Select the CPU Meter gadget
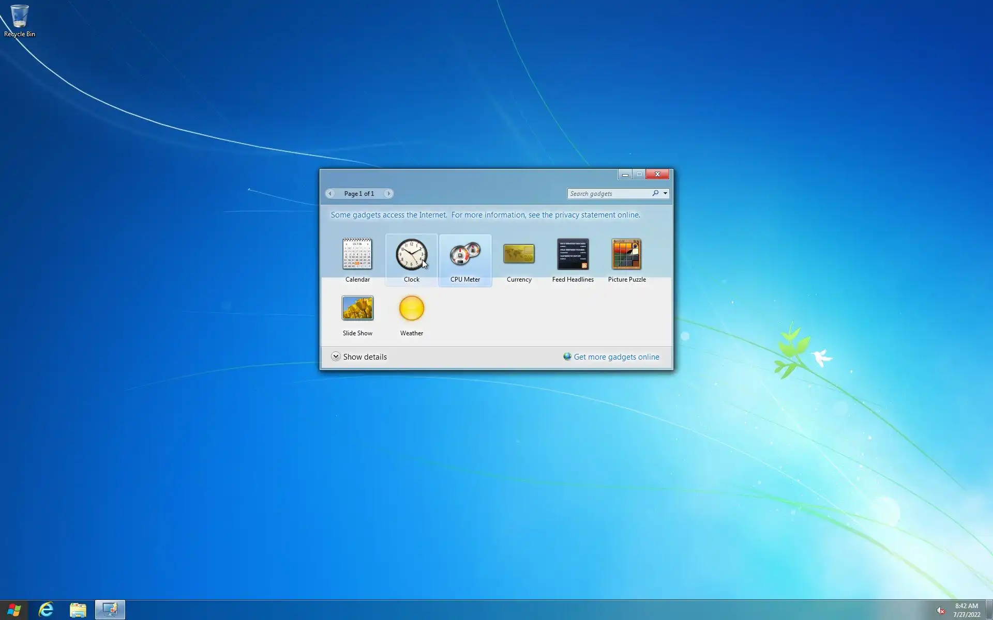Viewport: 993px width, 620px height. click(x=465, y=255)
